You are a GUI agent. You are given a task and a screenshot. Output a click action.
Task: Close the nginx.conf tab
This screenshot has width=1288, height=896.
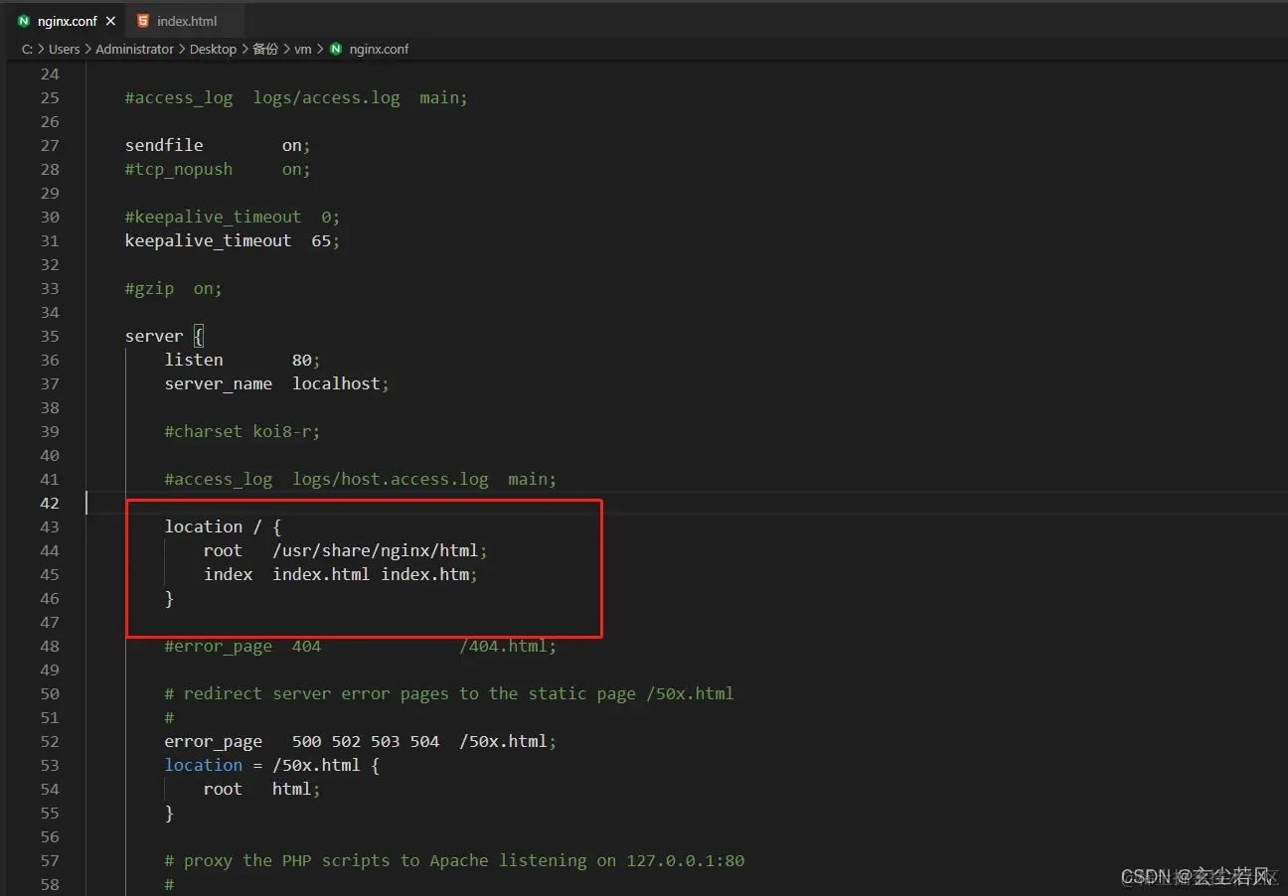tap(110, 21)
